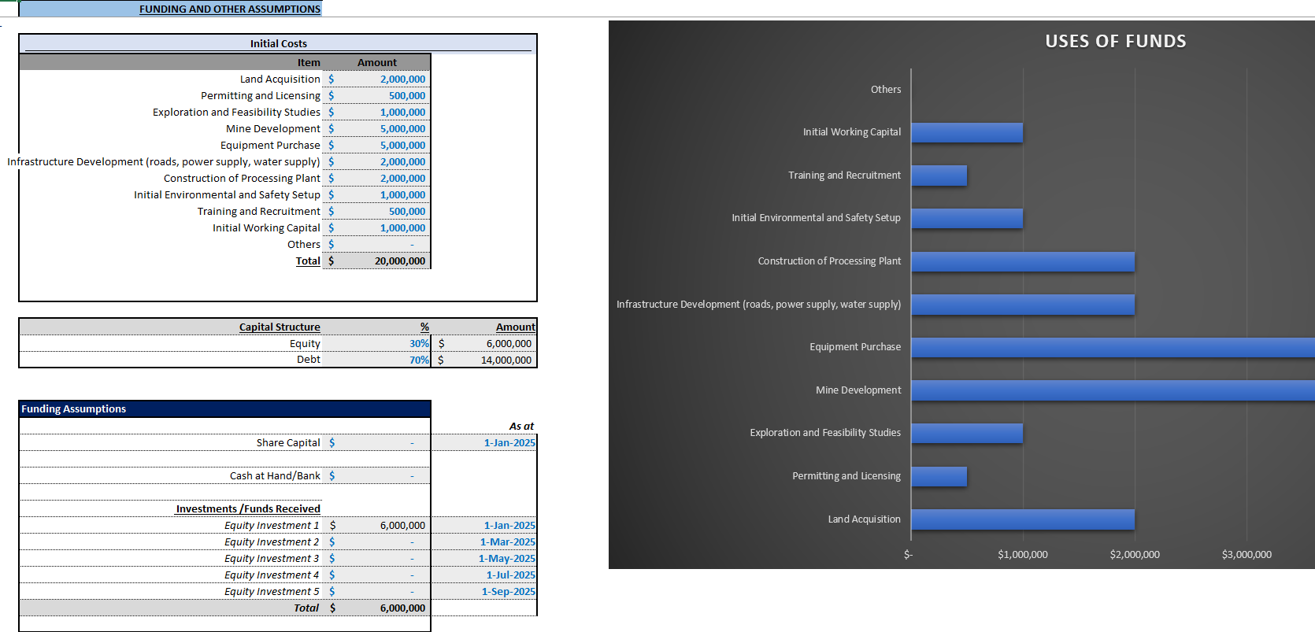Click the $2,000,000 axis label on chart

[x=1135, y=554]
